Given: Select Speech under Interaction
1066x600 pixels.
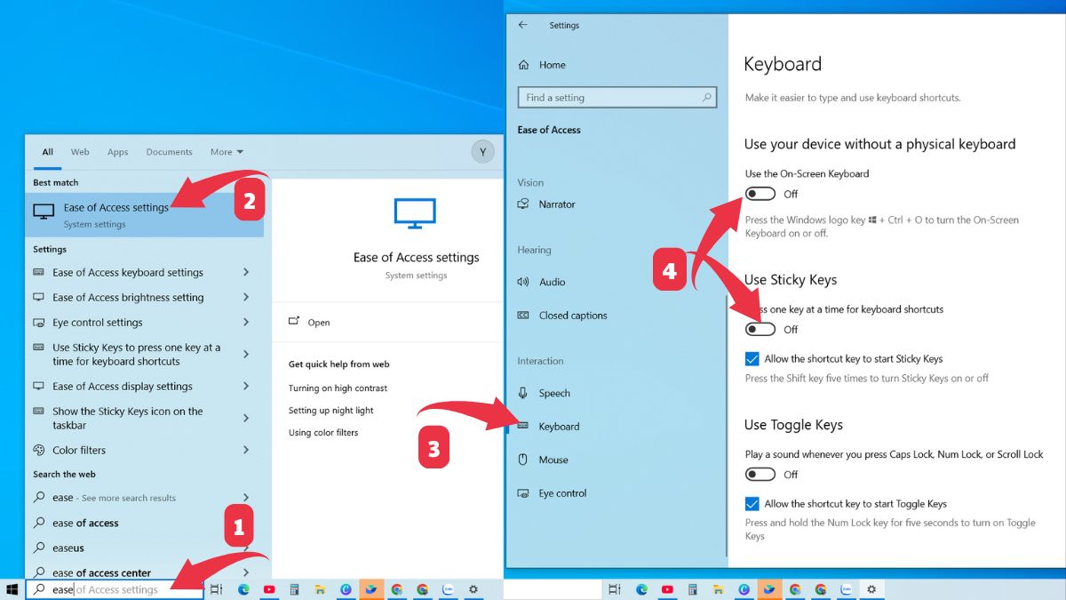Looking at the screenshot, I should coord(554,393).
